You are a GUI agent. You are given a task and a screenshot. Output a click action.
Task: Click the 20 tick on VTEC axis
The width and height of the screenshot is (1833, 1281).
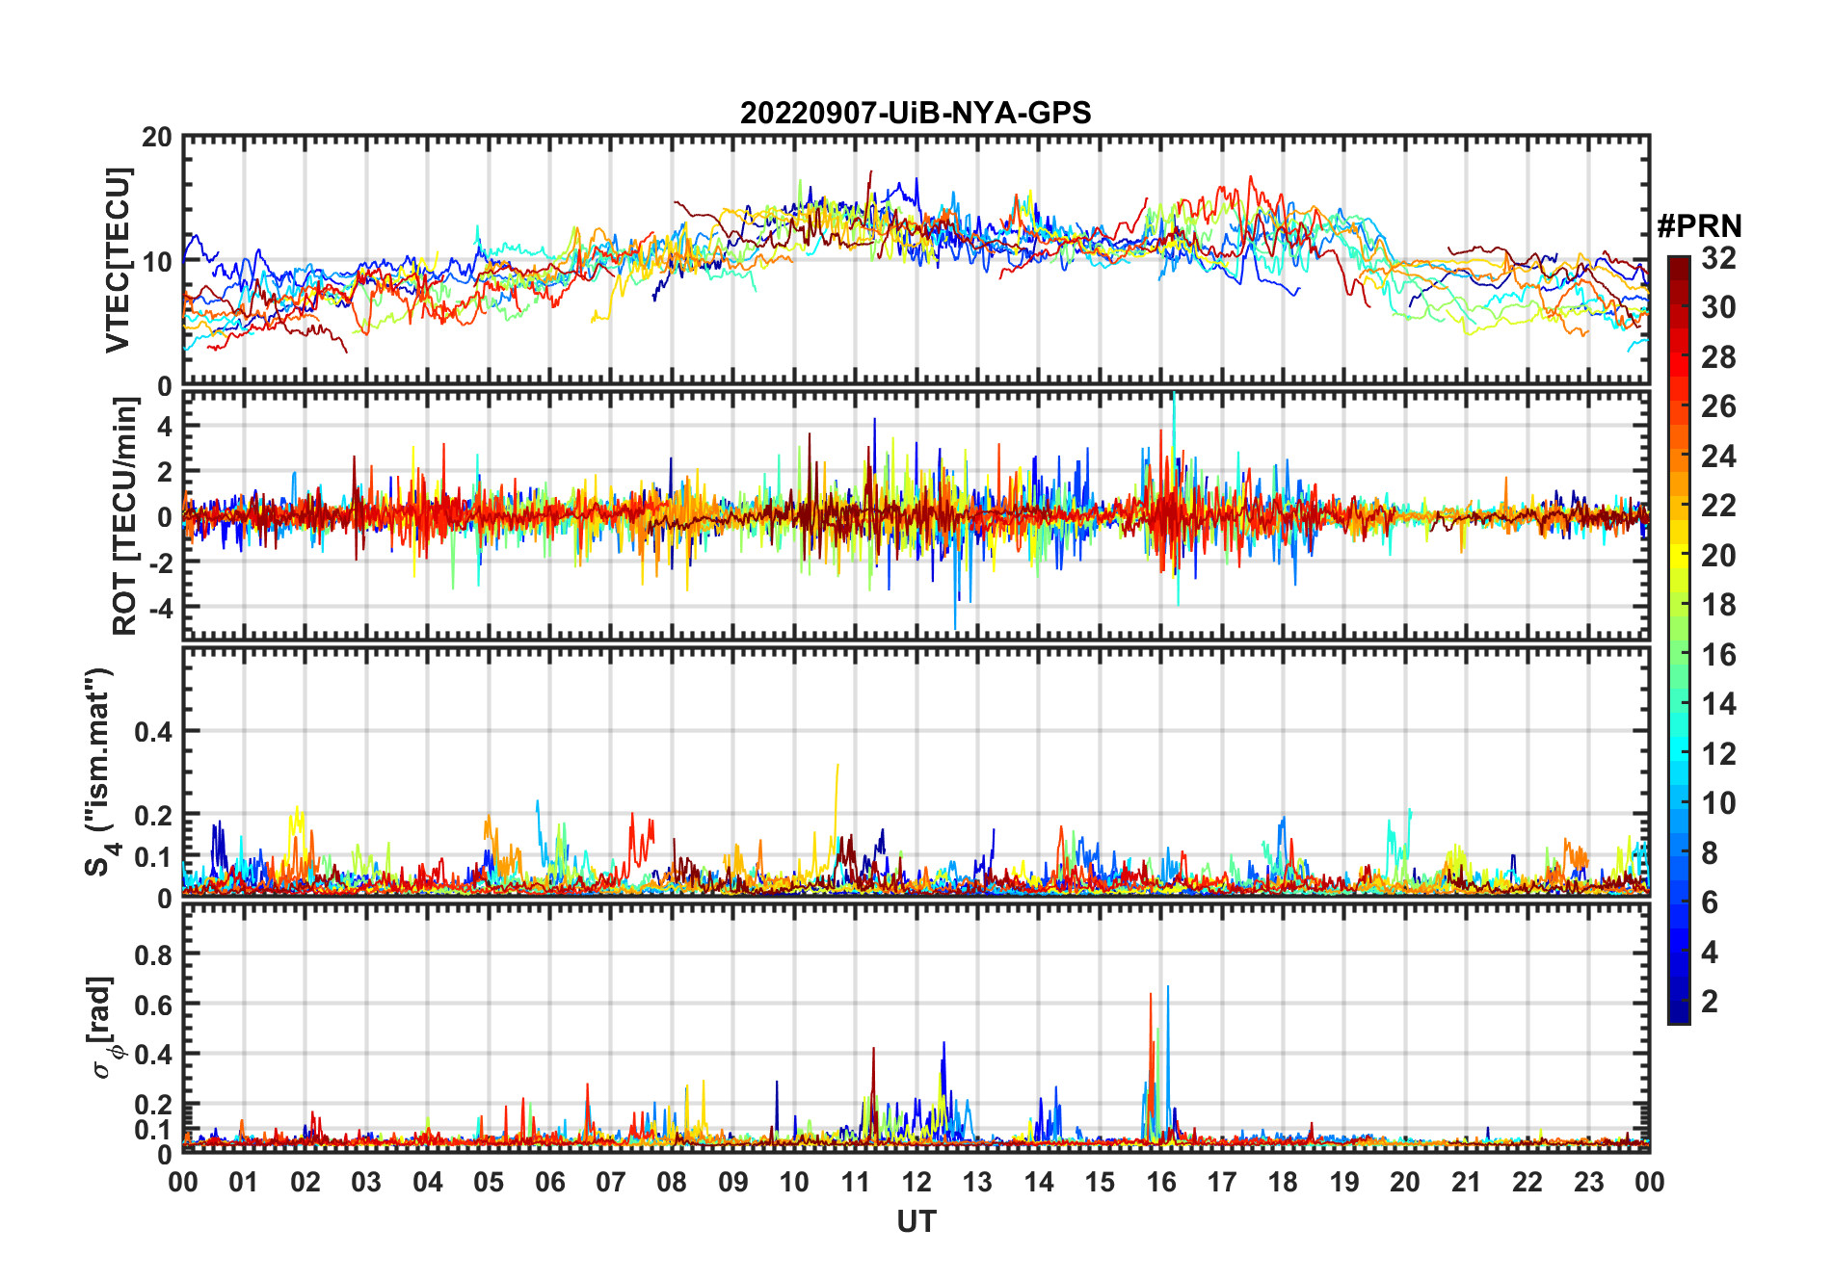[x=157, y=138]
